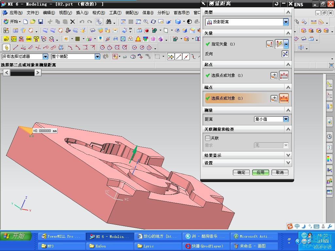Click the red cube feature icon

[147, 30]
